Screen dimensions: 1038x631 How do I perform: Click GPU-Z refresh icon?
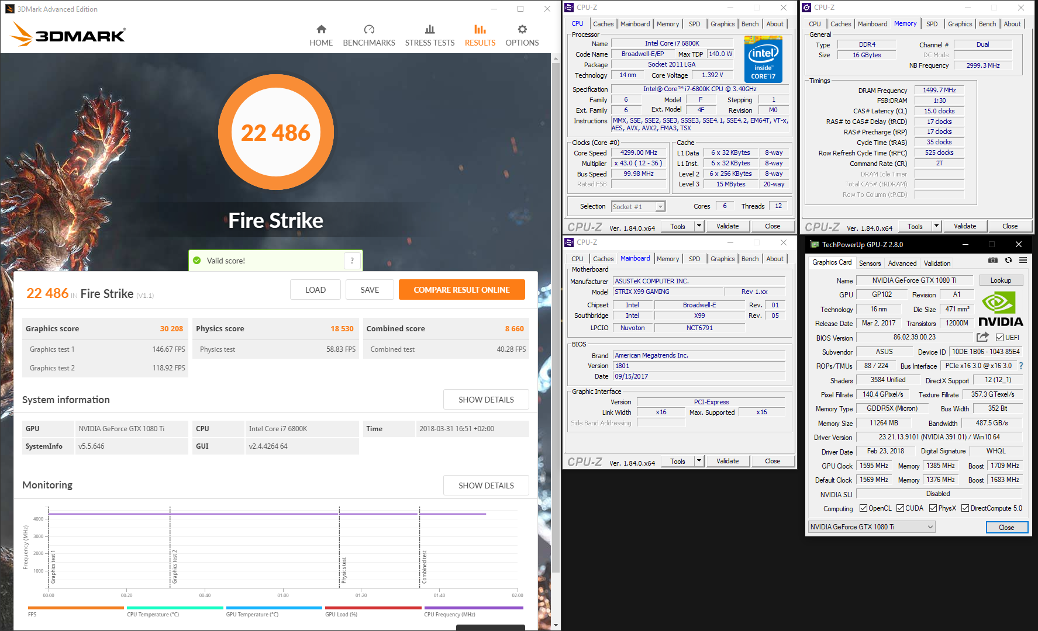tap(1008, 260)
